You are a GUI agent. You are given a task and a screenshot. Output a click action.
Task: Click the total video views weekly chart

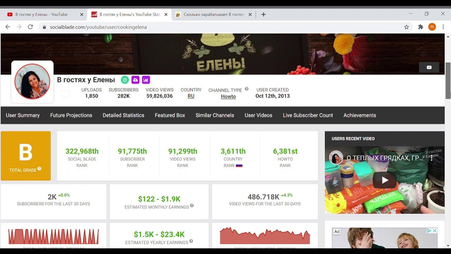(x=265, y=236)
